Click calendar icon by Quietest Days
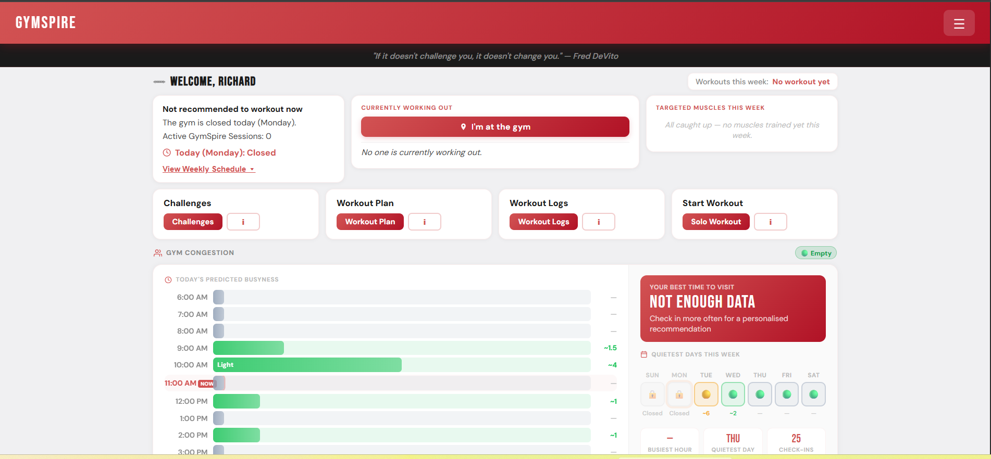The image size is (991, 459). point(644,354)
